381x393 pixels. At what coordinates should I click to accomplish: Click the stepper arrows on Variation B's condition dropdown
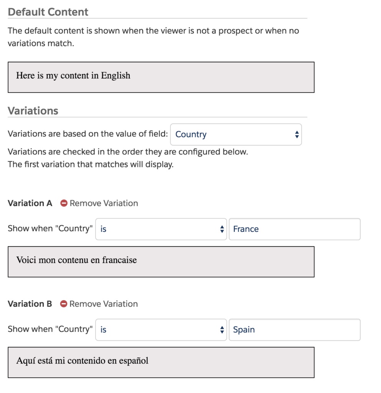[222, 329]
